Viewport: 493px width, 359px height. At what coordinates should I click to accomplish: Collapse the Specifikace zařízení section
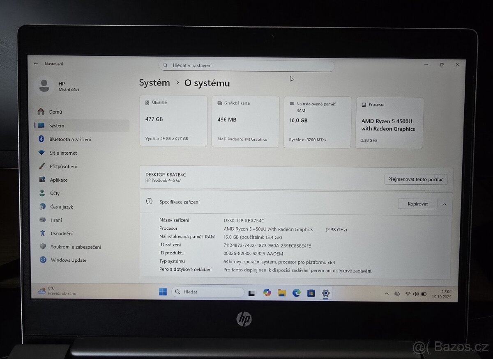coord(444,204)
